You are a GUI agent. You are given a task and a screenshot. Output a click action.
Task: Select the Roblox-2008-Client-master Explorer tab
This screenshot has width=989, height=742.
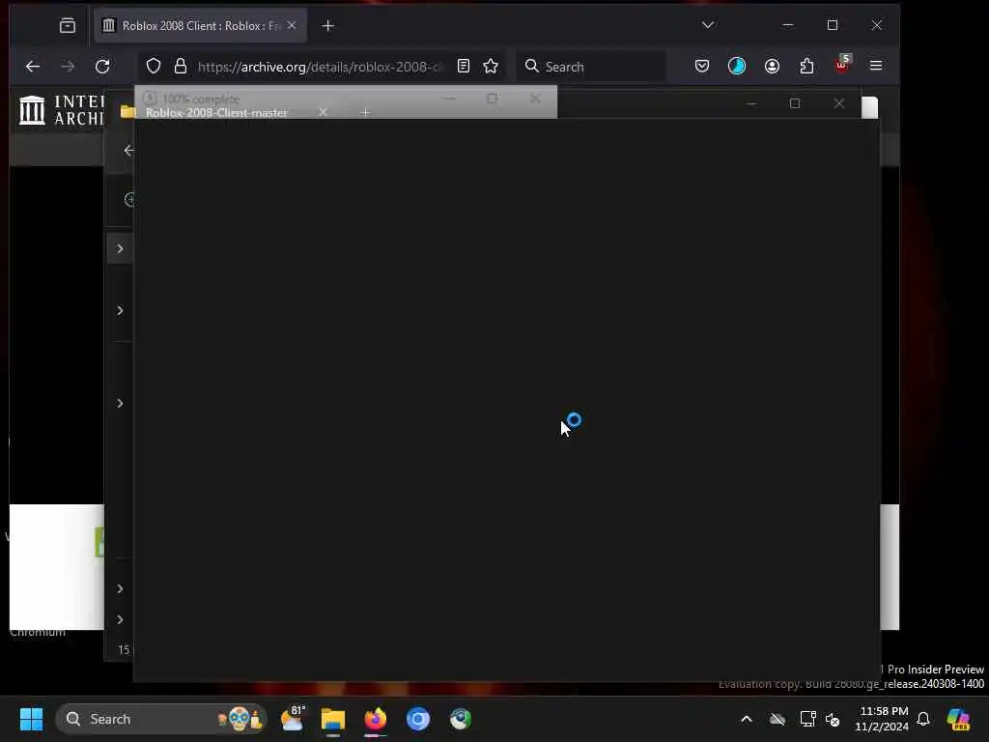point(216,112)
